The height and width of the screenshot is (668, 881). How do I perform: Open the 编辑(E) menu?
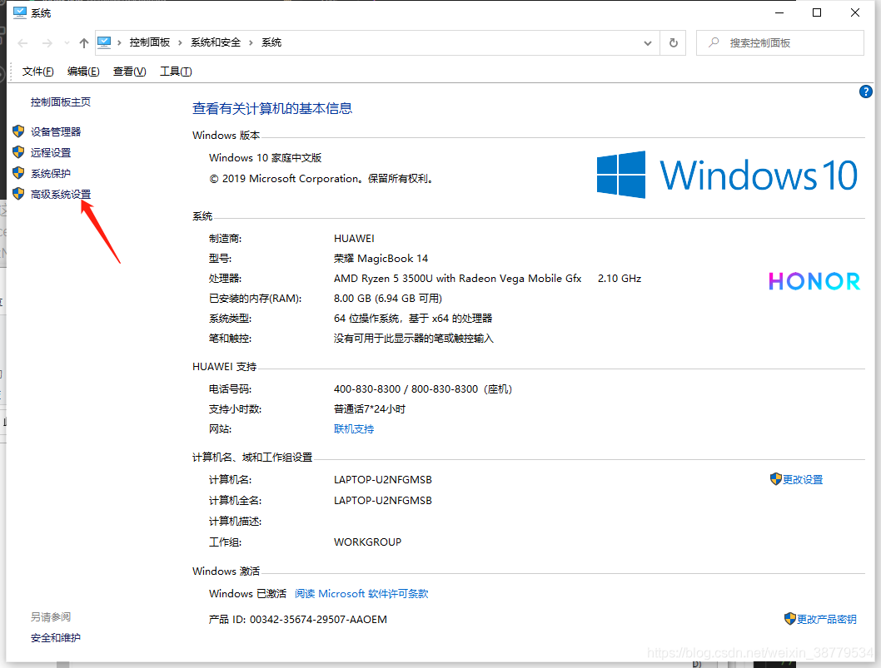pos(83,72)
